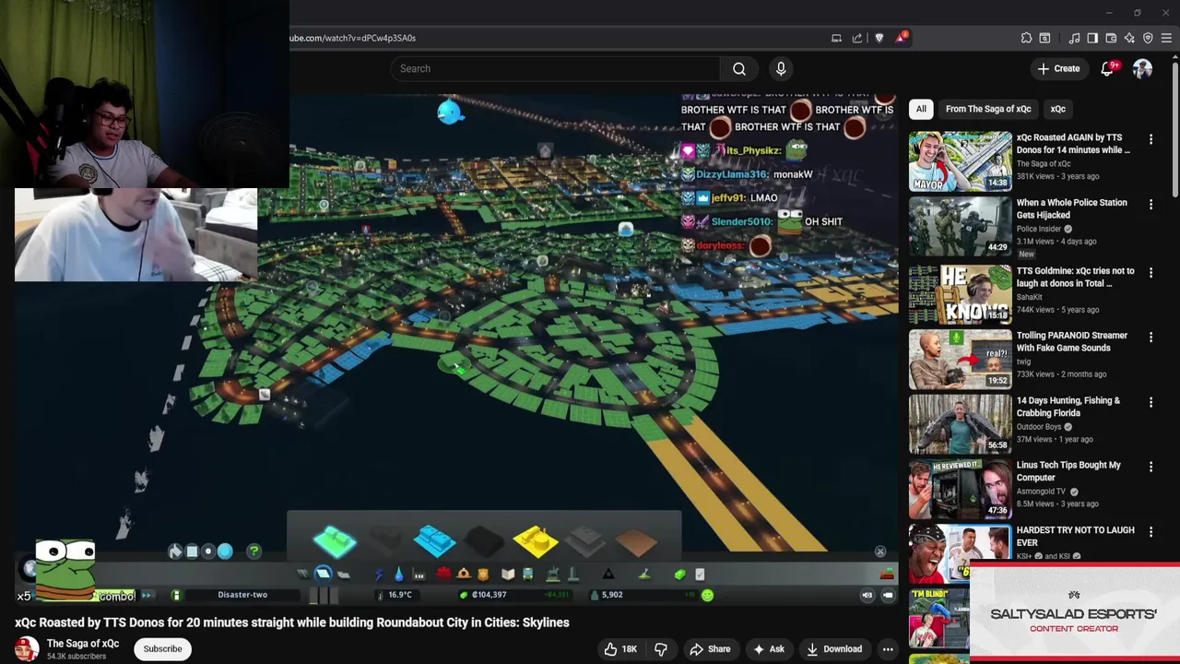Select the xQc filter chip
This screenshot has width=1180, height=664.
coord(1057,109)
